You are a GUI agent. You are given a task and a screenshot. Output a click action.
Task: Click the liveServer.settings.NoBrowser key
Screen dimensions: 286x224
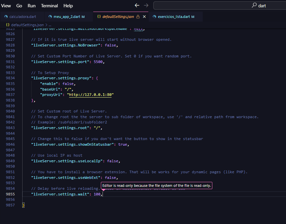coord(66,45)
